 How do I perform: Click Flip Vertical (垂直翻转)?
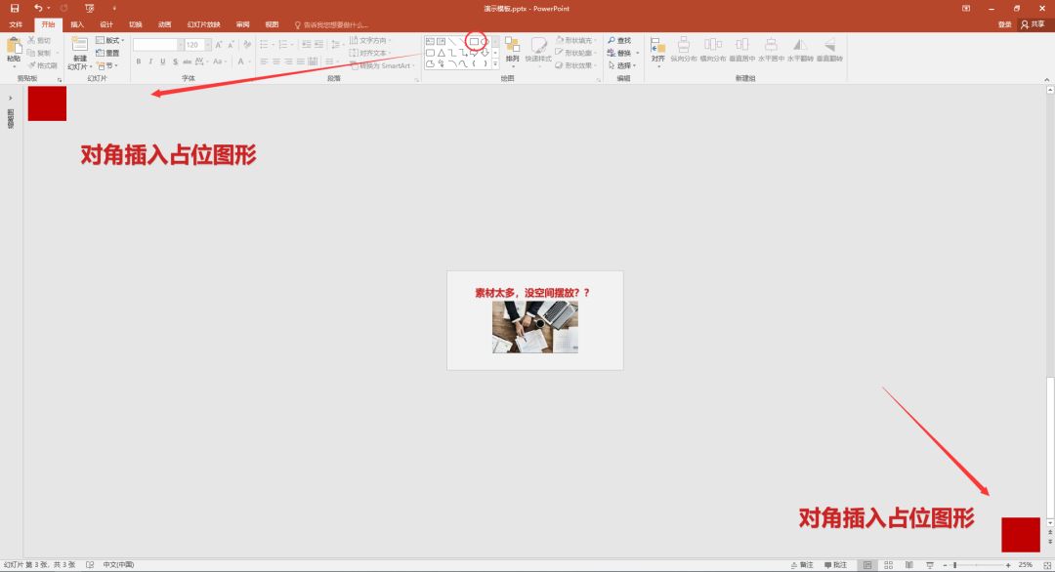[x=829, y=51]
